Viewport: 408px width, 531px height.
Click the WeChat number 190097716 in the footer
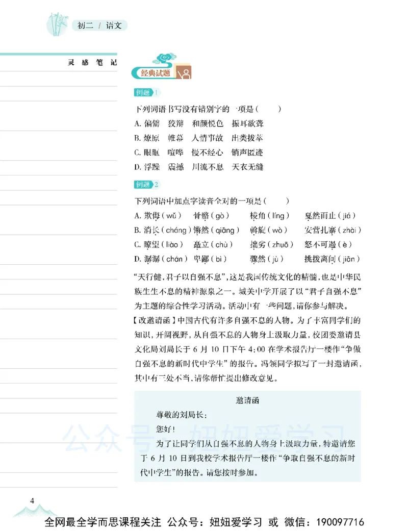(340, 522)
